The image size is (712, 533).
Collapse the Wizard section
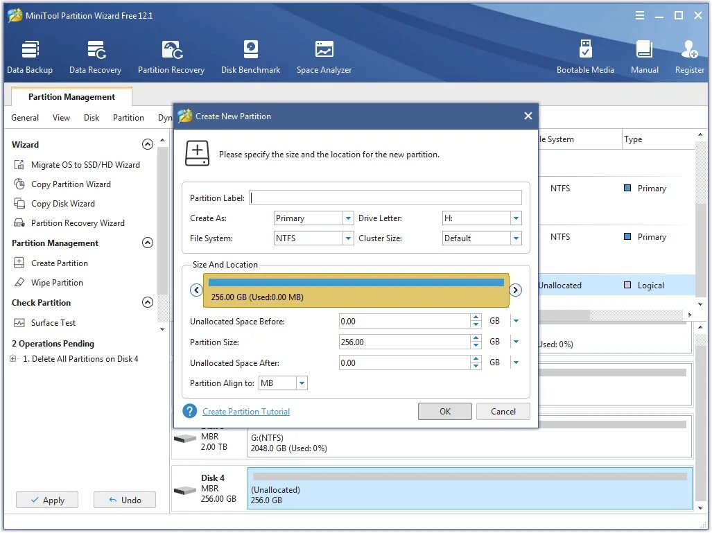click(x=148, y=144)
